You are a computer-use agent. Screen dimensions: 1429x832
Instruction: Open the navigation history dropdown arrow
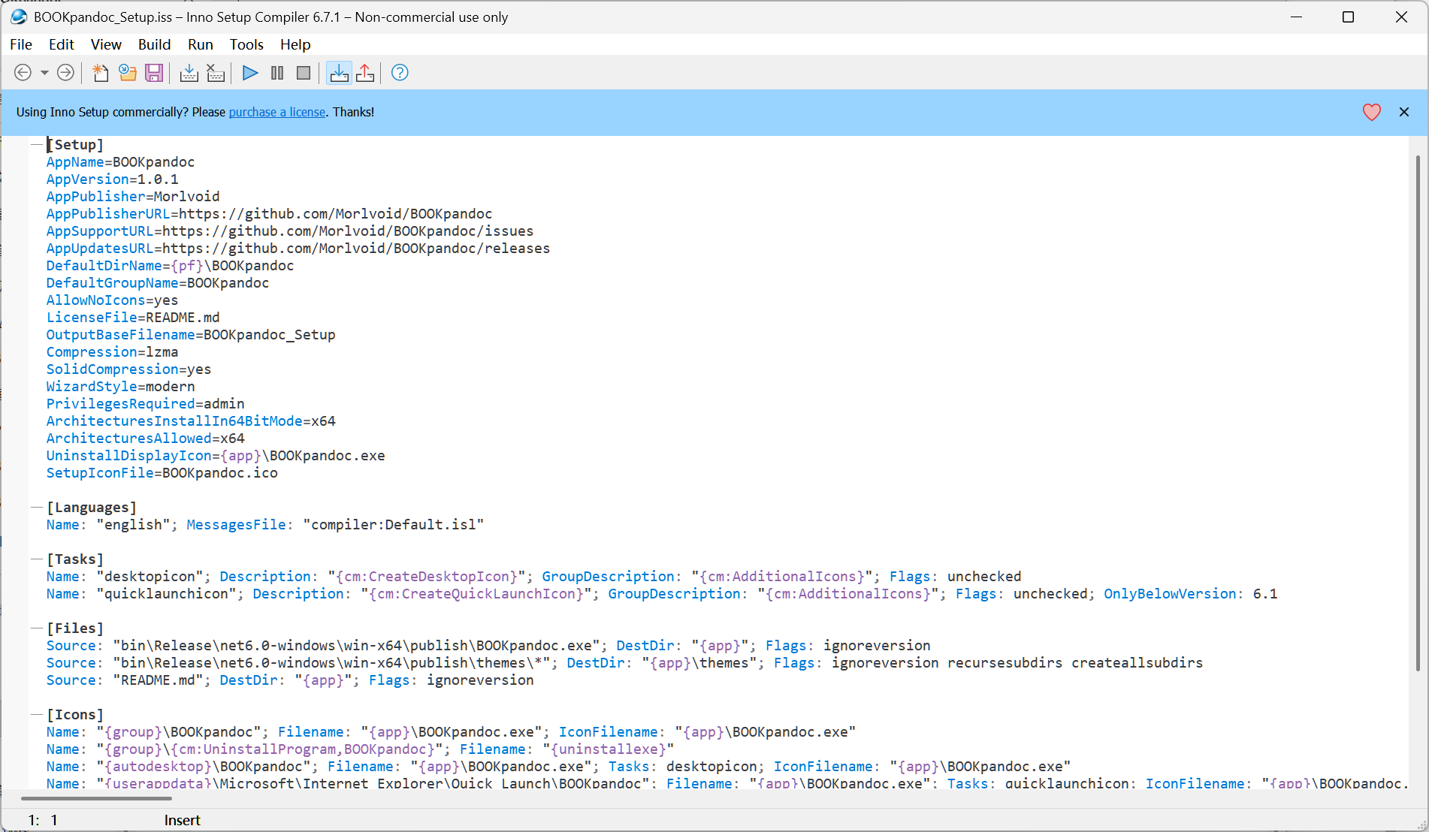click(44, 73)
